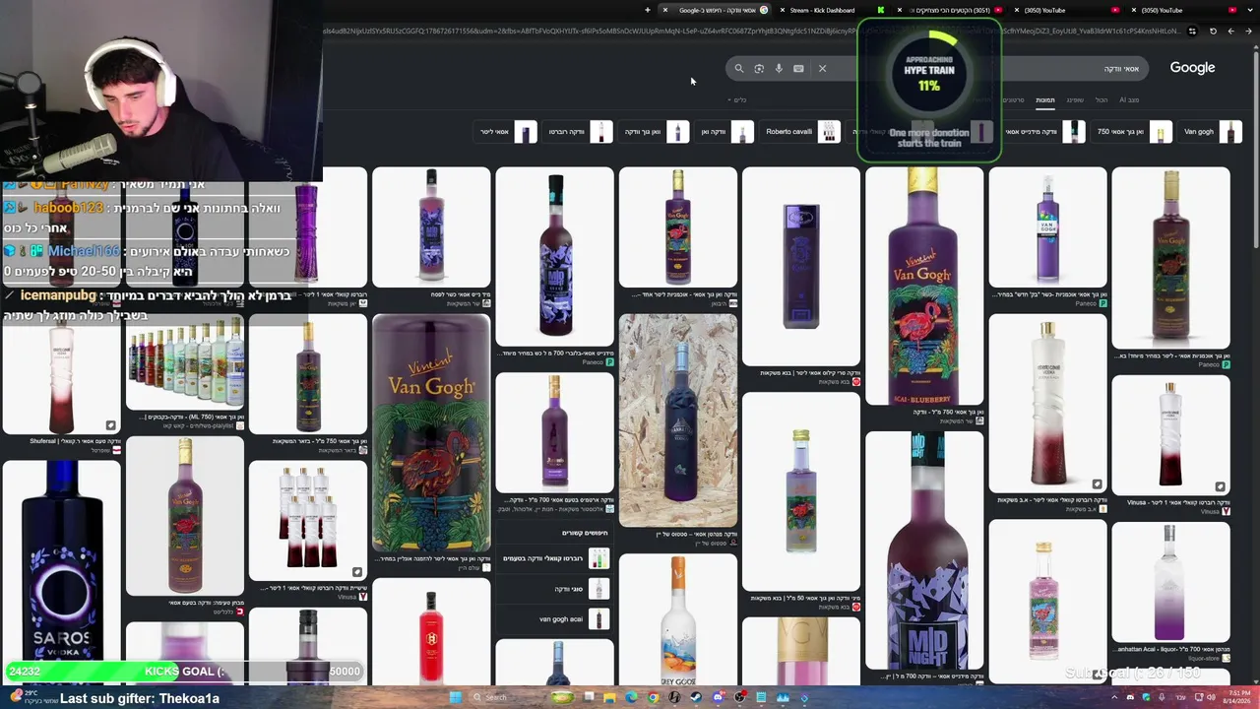Click the Van gogh filter chip

[1211, 132]
